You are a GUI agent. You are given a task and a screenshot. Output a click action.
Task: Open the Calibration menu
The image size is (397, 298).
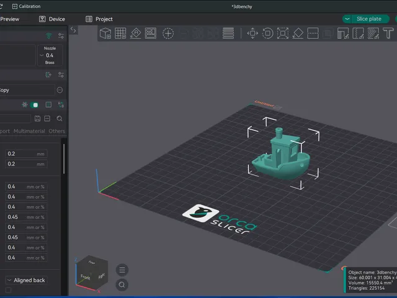click(x=26, y=6)
